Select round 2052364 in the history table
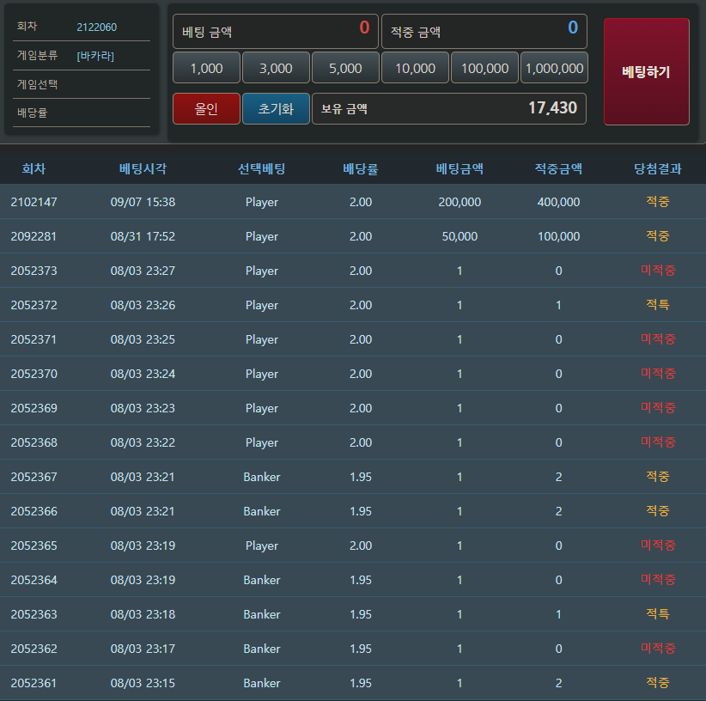This screenshot has width=706, height=701. [33, 580]
